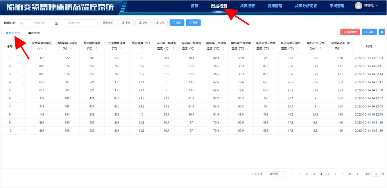Open the 故障报警 navigation item
Viewport: 387px width, 188px height.
pyautogui.click(x=248, y=6)
